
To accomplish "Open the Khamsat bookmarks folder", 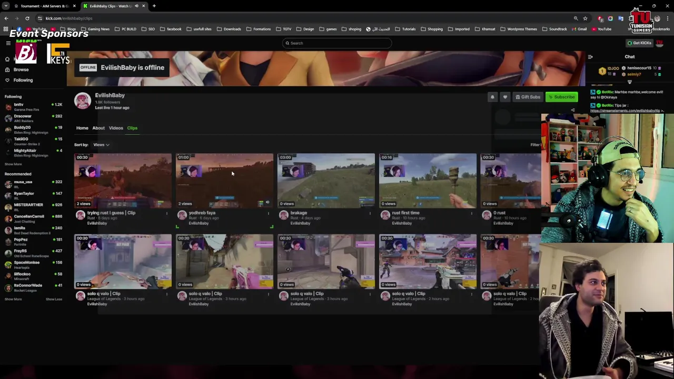I will (485, 29).
